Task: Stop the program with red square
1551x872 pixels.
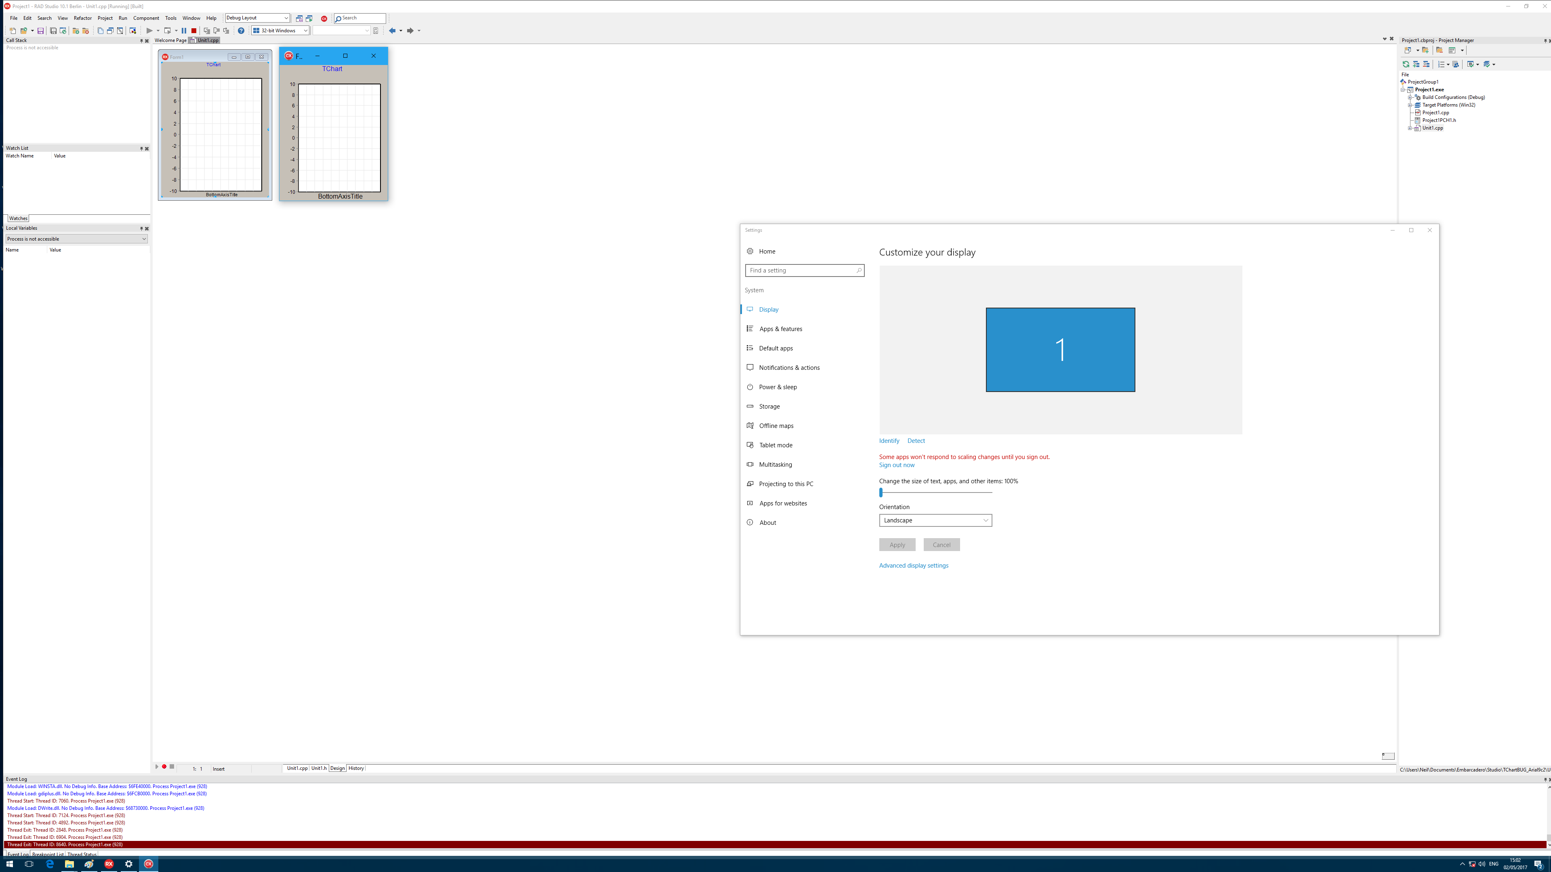Action: tap(194, 31)
